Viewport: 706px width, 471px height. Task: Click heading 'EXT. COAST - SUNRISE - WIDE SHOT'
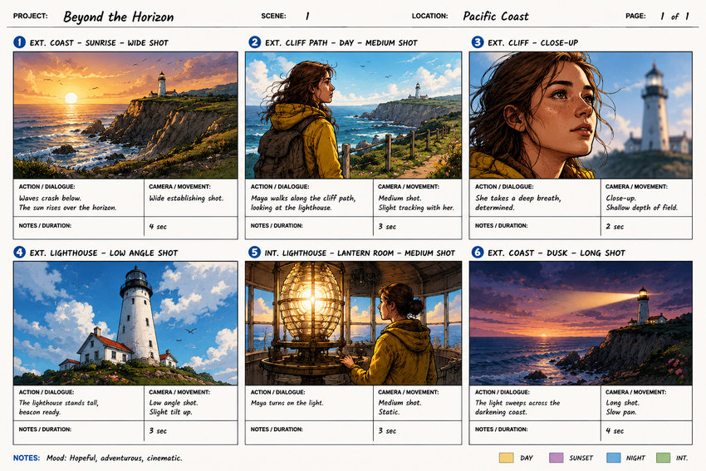point(99,42)
